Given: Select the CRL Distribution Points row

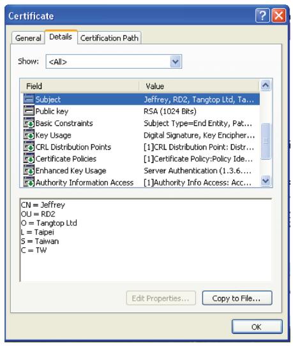Looking at the screenshot, I should point(142,147).
